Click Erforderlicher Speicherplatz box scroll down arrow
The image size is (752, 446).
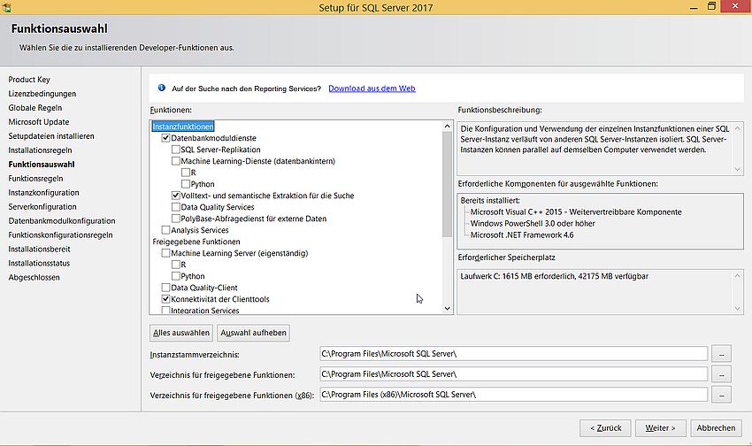(738, 308)
